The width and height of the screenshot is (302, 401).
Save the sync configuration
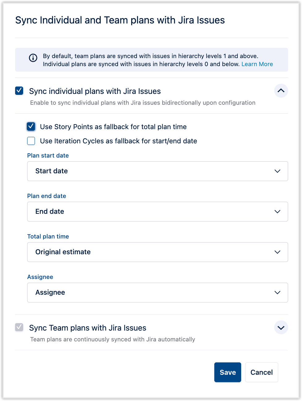228,372
